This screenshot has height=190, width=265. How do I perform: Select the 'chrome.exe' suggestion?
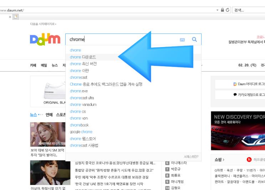coord(133,91)
